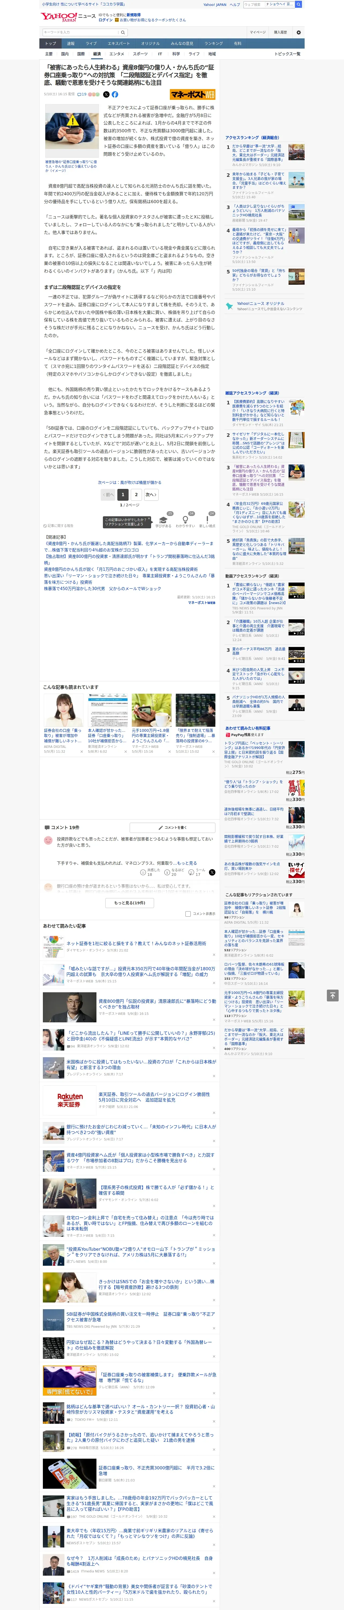This screenshot has height=1610, width=344.
Task: Open トップ navigation tab
Action: coord(51,44)
